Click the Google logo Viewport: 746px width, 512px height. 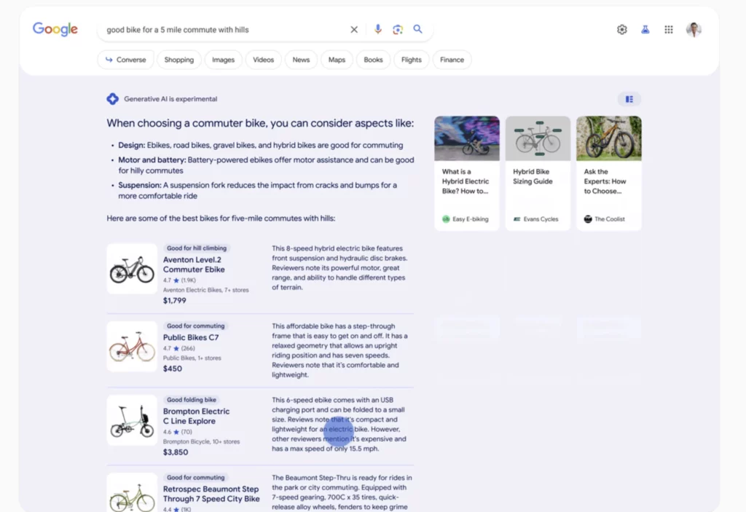55,29
